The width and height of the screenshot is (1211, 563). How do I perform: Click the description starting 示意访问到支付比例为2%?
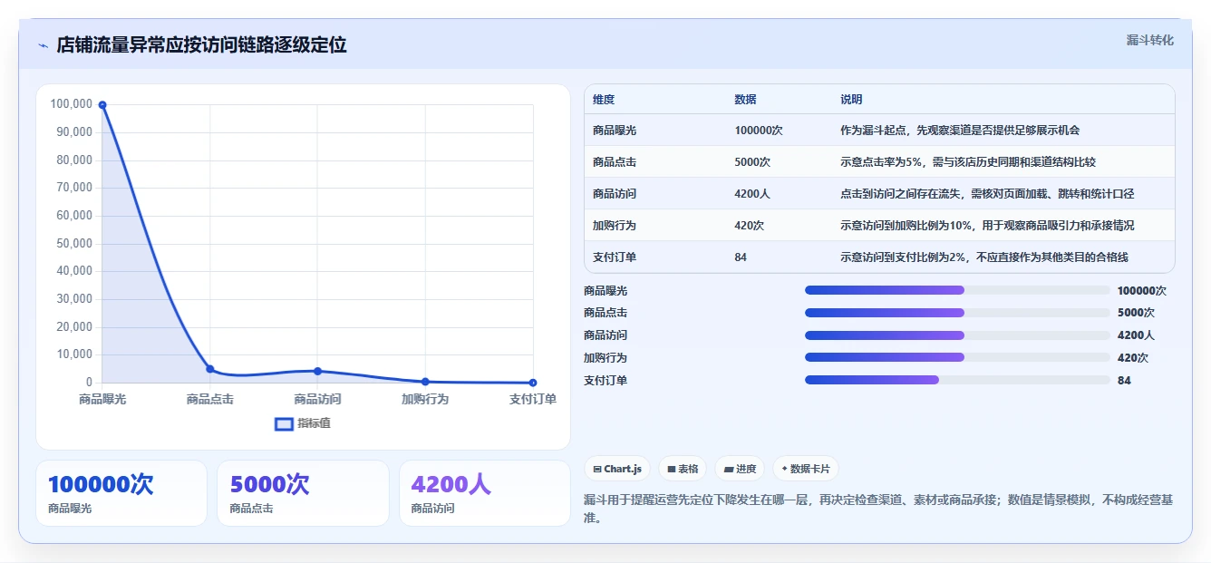pyautogui.click(x=984, y=257)
